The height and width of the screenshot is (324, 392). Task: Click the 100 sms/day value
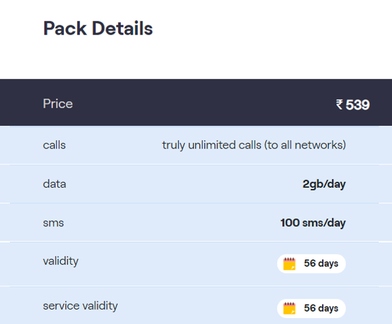pos(313,223)
